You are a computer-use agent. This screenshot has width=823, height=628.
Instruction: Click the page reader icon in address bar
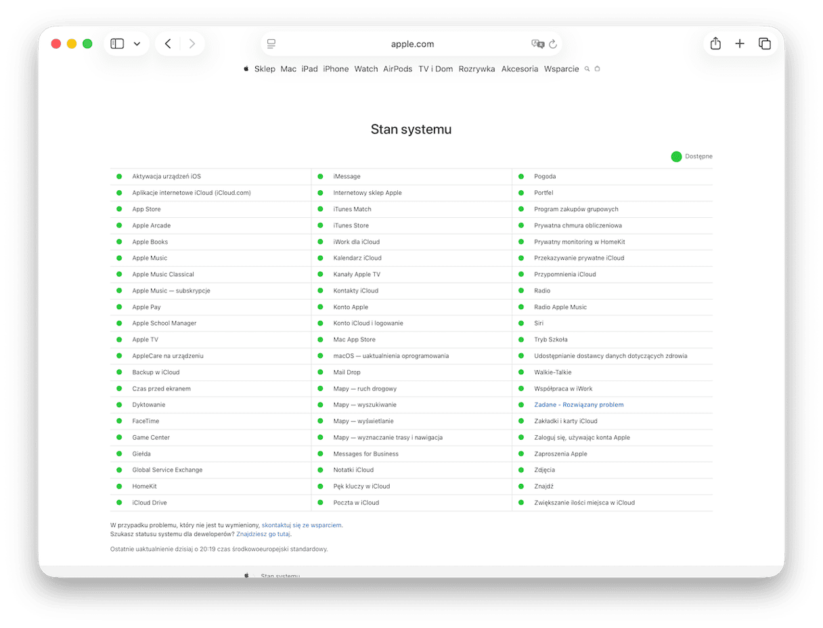[x=271, y=44]
